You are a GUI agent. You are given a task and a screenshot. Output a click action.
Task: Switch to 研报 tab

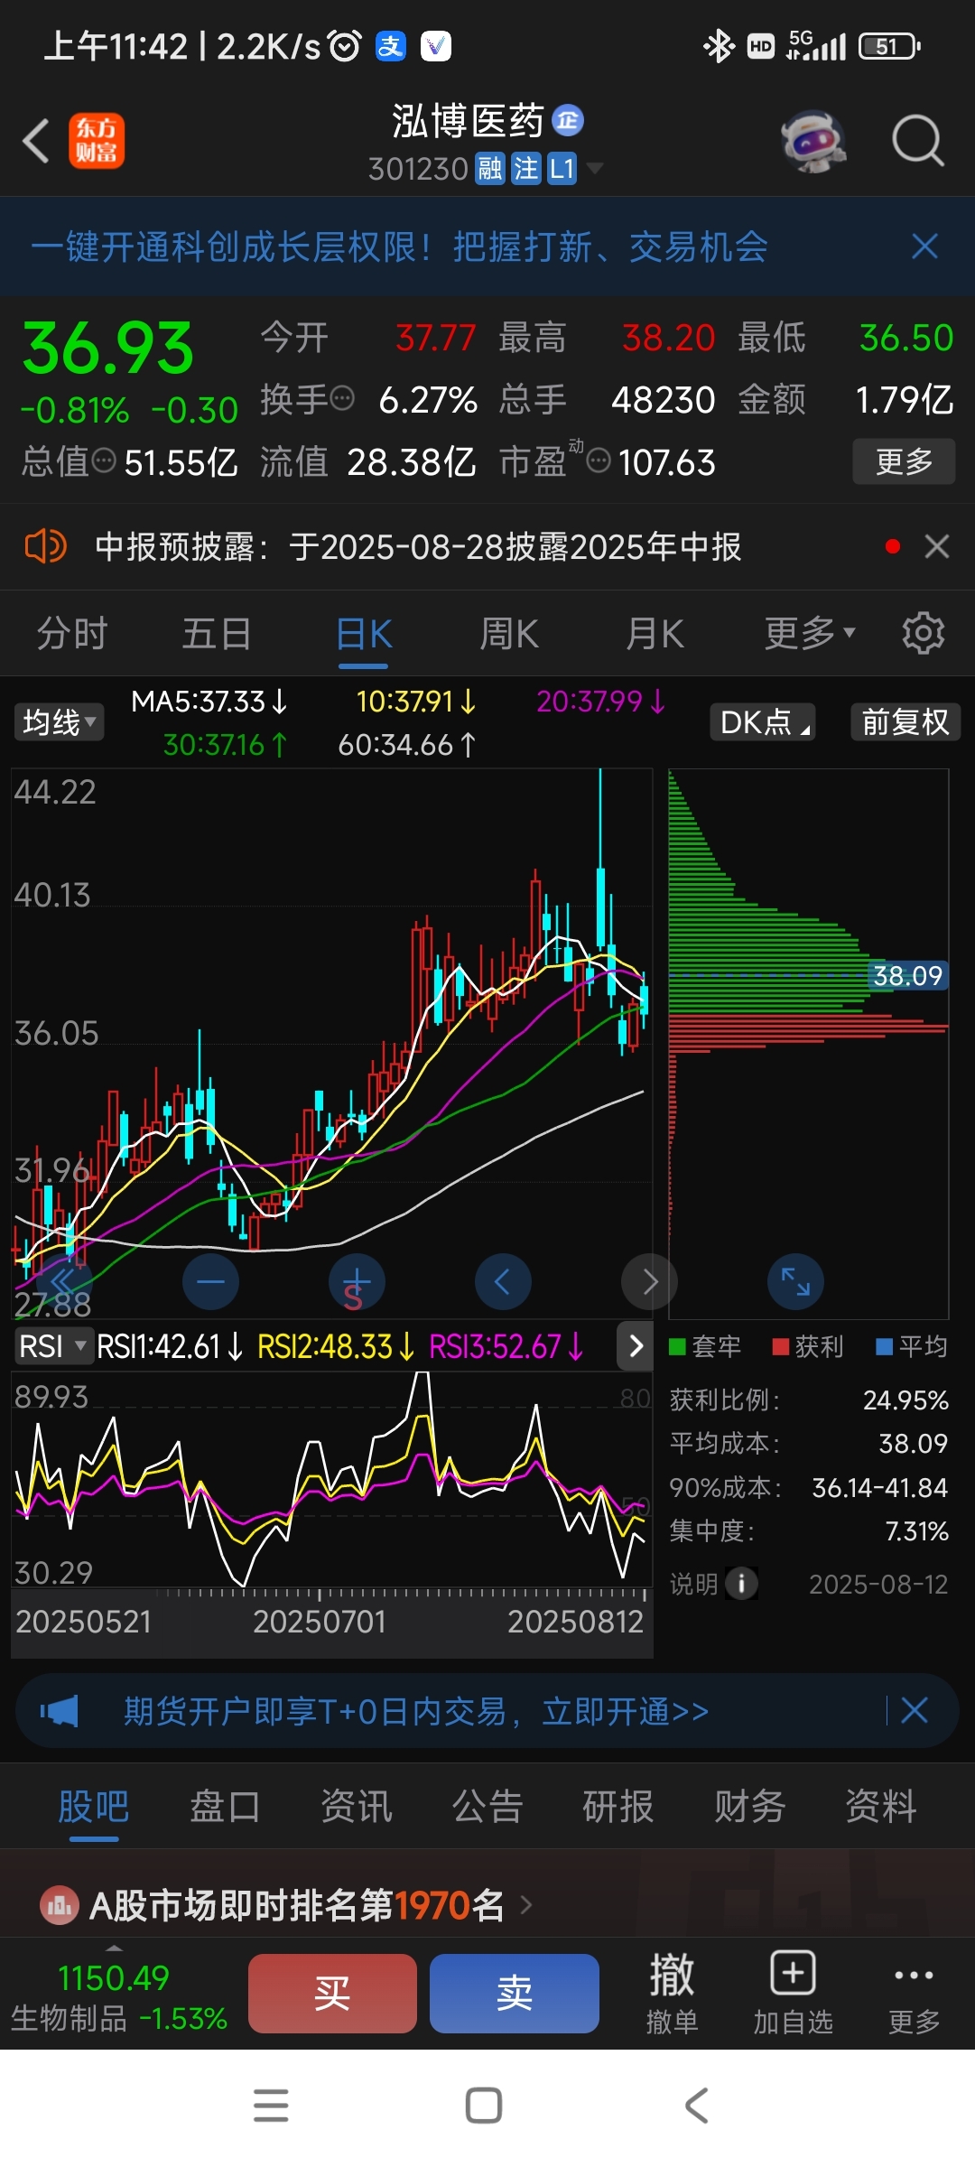618,1807
